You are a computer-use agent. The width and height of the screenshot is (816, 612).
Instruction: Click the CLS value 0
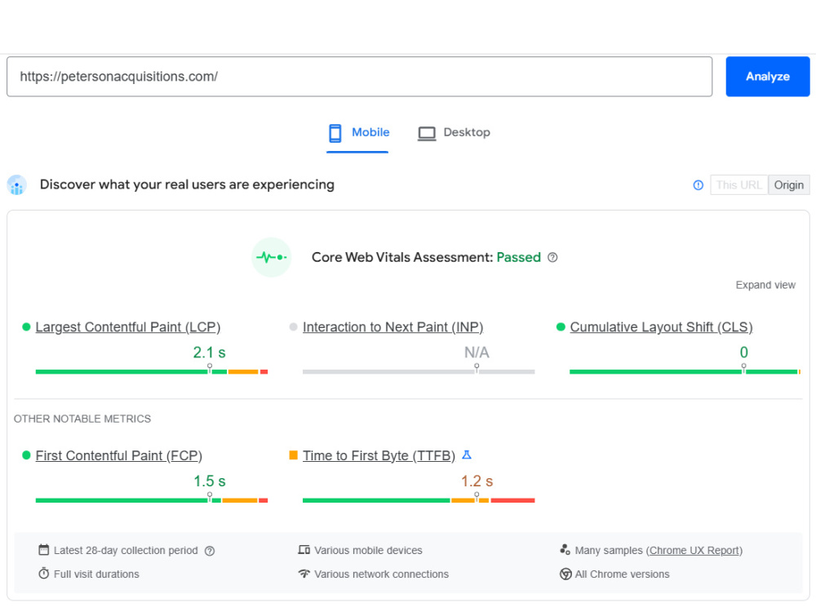(x=743, y=353)
